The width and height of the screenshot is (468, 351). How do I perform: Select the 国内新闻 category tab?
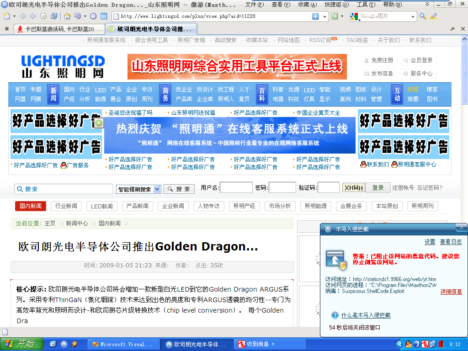pyautogui.click(x=31, y=206)
